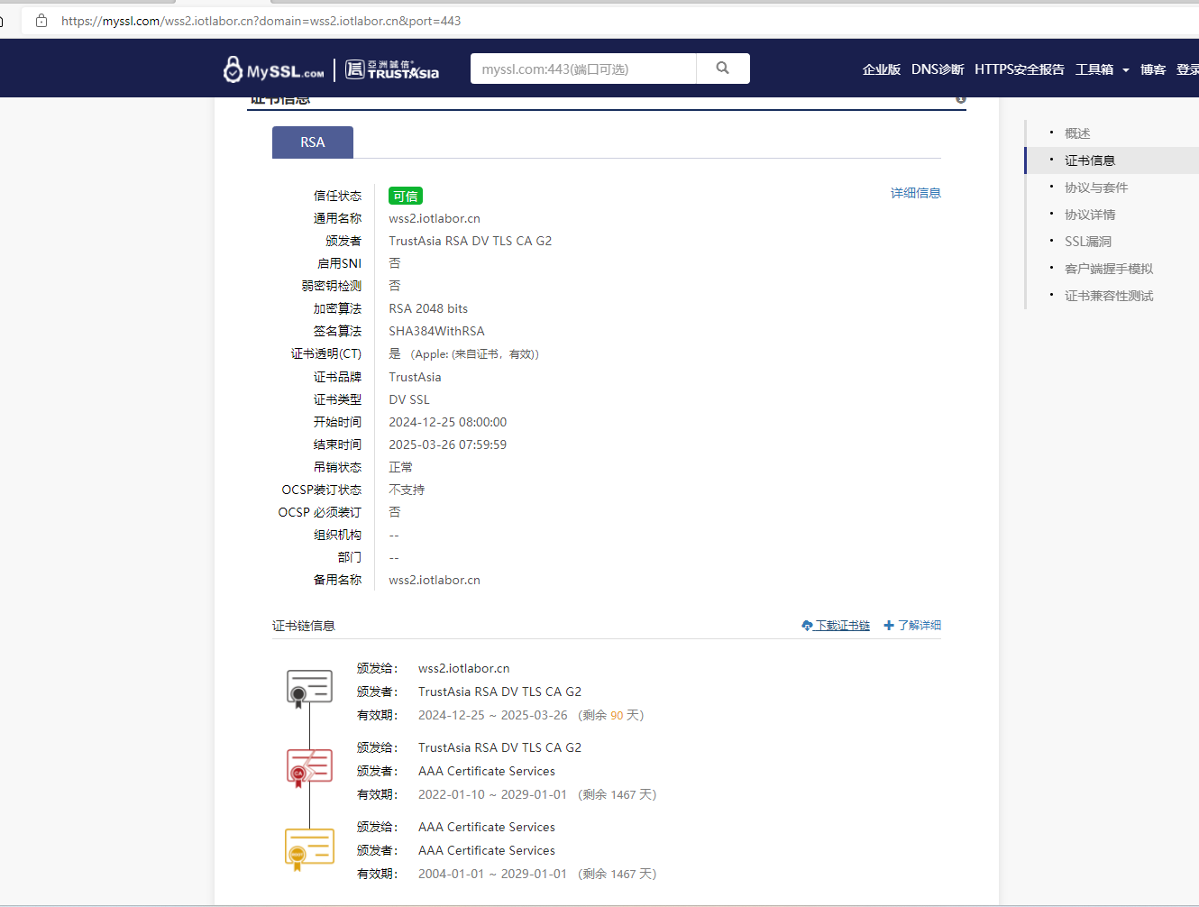This screenshot has width=1199, height=907.
Task: Click the info icon beside section title
Action: [x=961, y=98]
